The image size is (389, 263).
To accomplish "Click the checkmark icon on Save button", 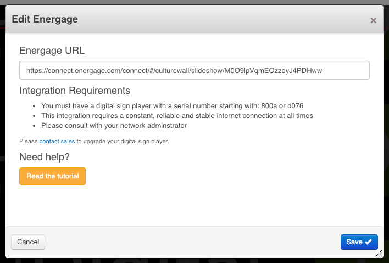I will pos(369,242).
